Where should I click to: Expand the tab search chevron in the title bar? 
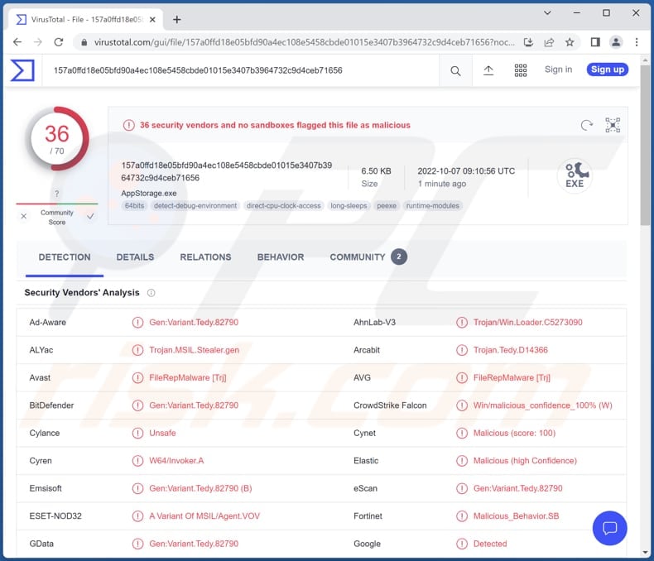pos(548,13)
